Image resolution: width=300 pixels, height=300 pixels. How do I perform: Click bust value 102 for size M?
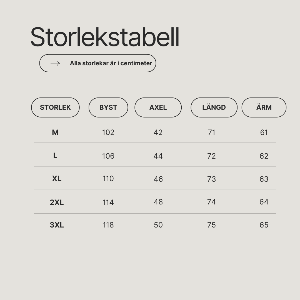108,132
